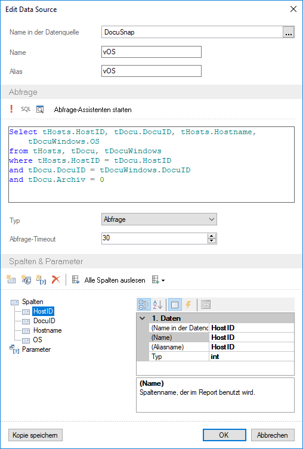This screenshot has width=303, height=449.
Task: Increase the Abfrage-Timeout value
Action: click(x=211, y=236)
